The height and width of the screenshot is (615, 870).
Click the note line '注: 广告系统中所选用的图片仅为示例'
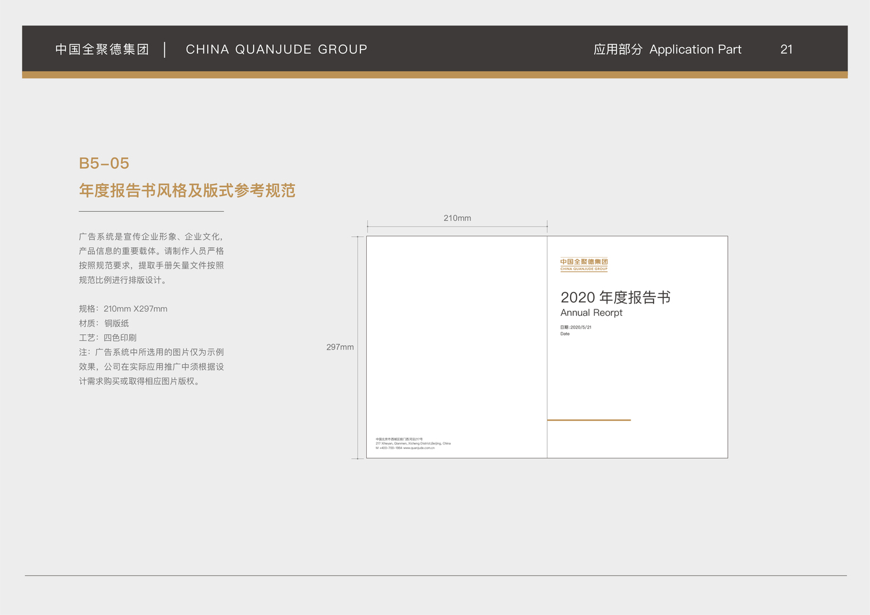coord(152,352)
